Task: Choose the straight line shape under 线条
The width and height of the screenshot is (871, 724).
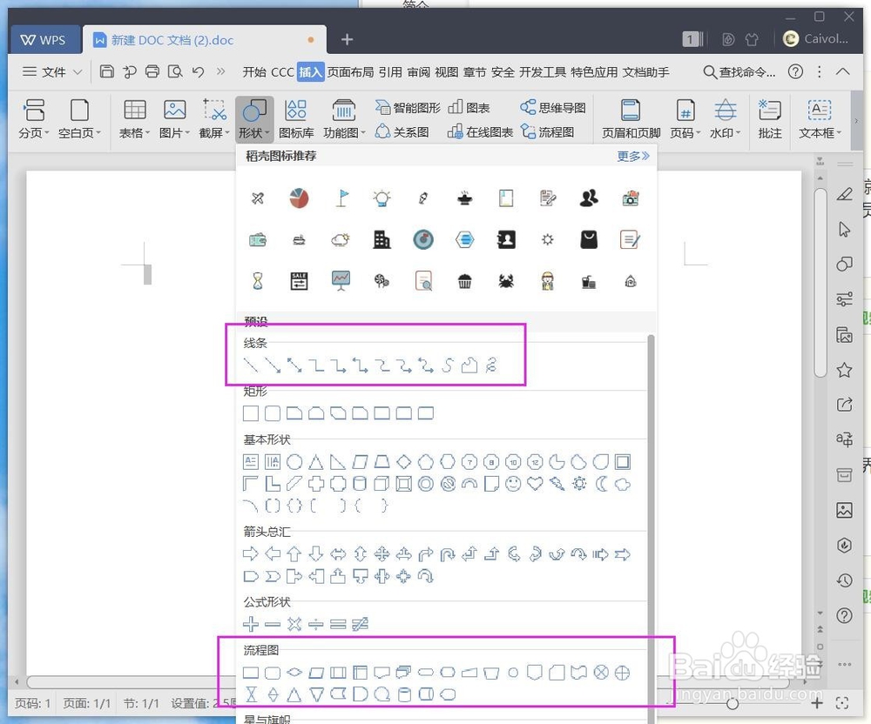Action: 251,365
